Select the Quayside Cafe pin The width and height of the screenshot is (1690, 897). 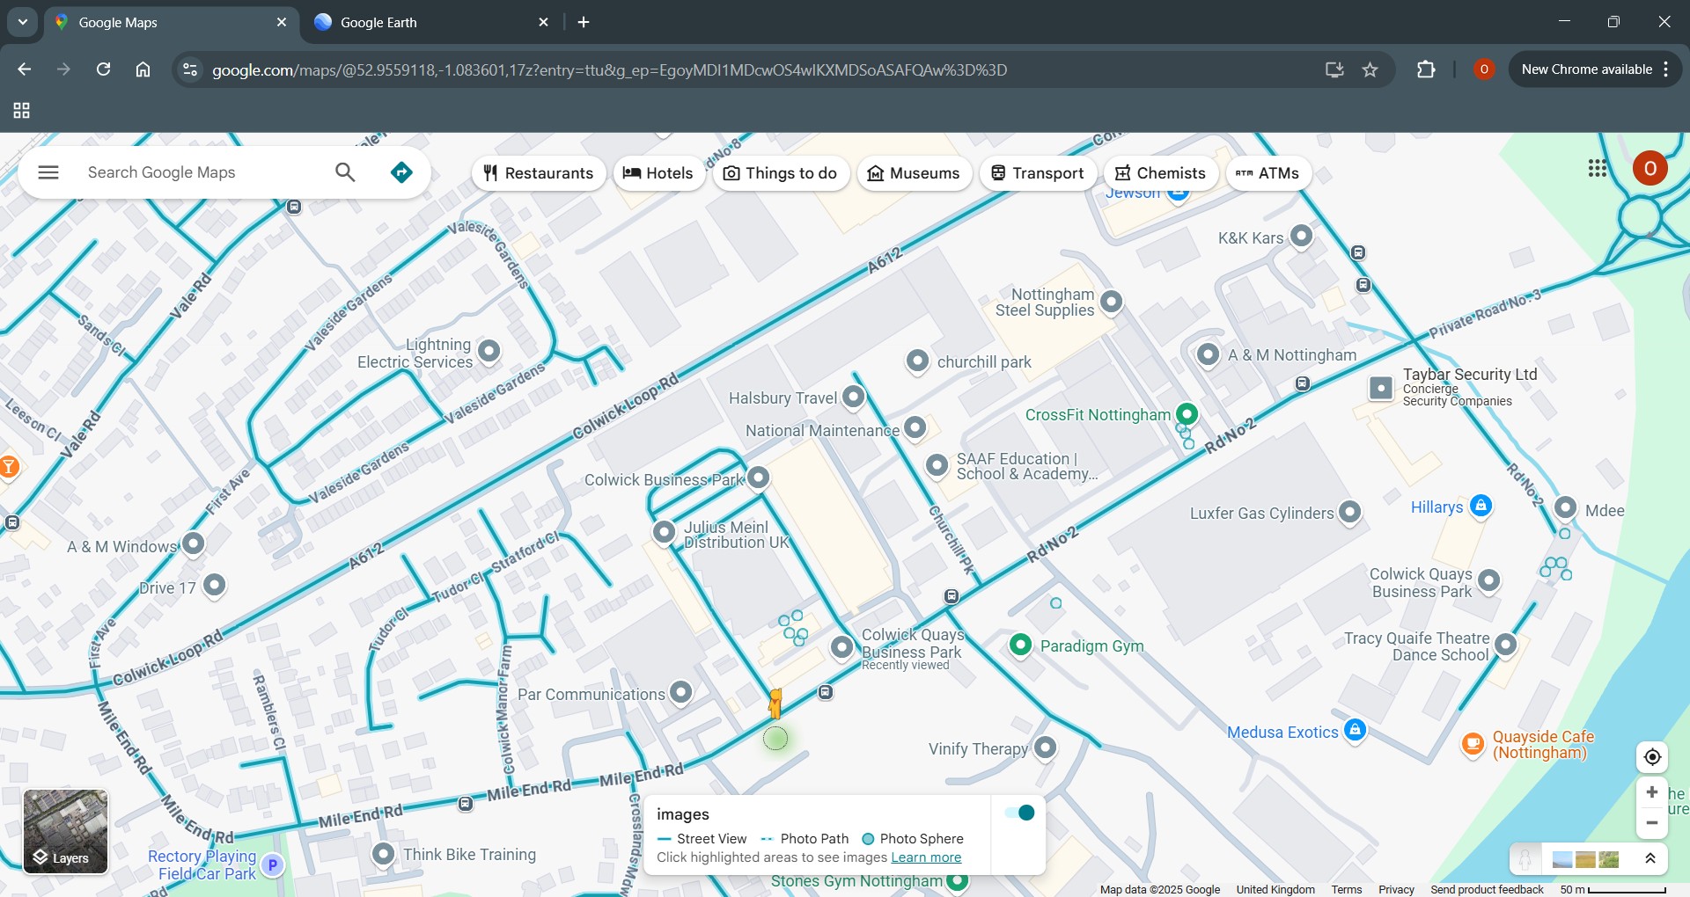click(1473, 743)
